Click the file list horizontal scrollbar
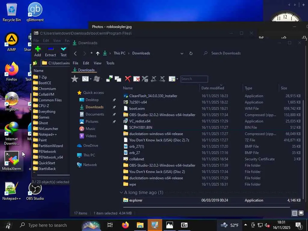308x231 pixels. click(206, 207)
